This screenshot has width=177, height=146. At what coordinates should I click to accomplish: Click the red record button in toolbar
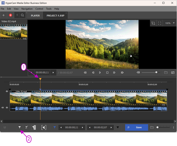tap(11, 15)
